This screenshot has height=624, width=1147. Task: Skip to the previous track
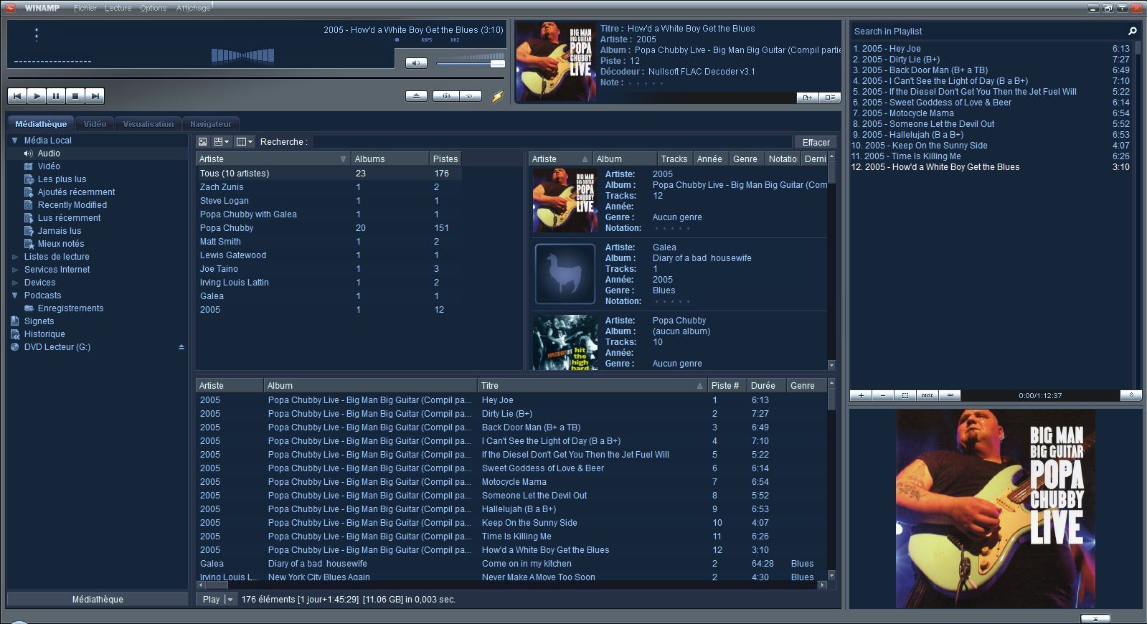17,95
